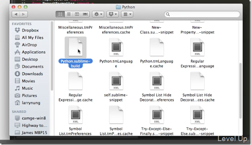Open Desktop folder in sidebar

pyautogui.click(x=26, y=59)
